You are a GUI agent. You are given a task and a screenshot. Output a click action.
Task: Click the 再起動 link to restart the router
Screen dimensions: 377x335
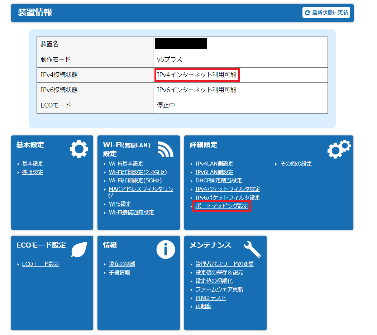pos(202,306)
